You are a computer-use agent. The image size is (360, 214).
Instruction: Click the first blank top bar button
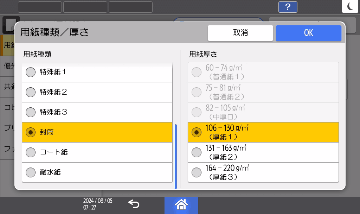click(x=40, y=7)
